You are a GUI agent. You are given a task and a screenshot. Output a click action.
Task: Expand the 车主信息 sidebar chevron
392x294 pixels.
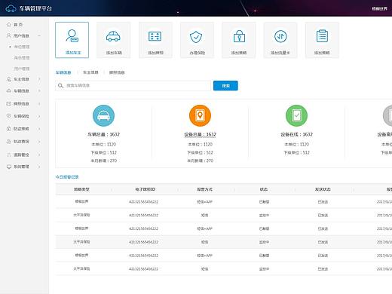(x=39, y=79)
